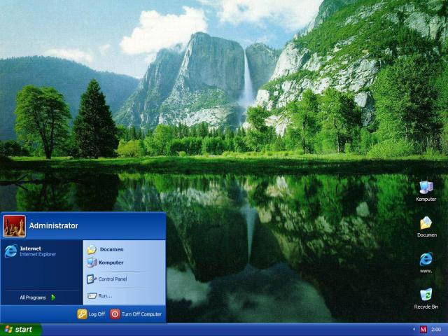Select the Documen desktop folder icon
Screen dimensions: 448x336
point(426,227)
